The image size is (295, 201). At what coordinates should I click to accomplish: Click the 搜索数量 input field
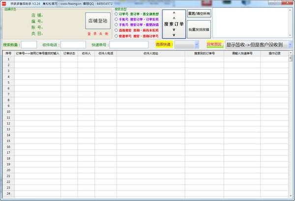(x=29, y=45)
